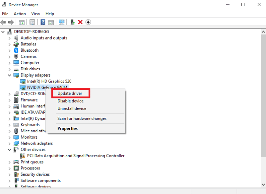This screenshot has width=266, height=194.
Task: Open the Action menu
Action: pyautogui.click(x=20, y=14)
